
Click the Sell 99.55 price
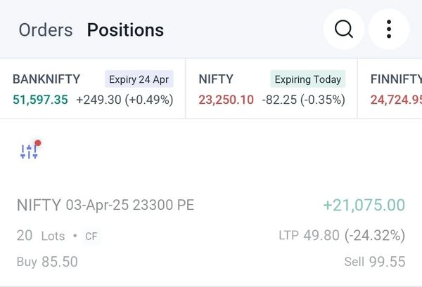(375, 262)
